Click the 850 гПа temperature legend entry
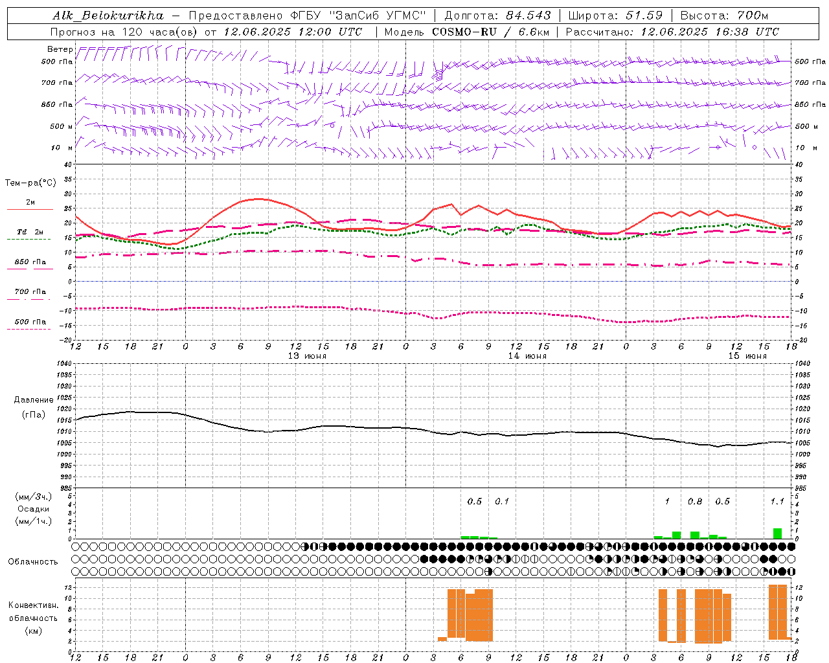 pos(30,262)
